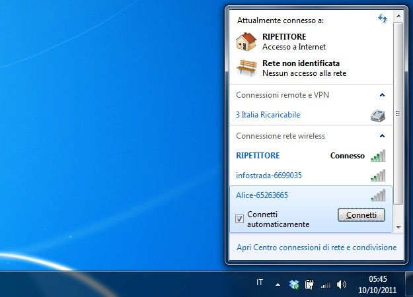Click signal bars icon for infostrada-6699035
The width and height of the screenshot is (413, 297).
click(x=378, y=176)
